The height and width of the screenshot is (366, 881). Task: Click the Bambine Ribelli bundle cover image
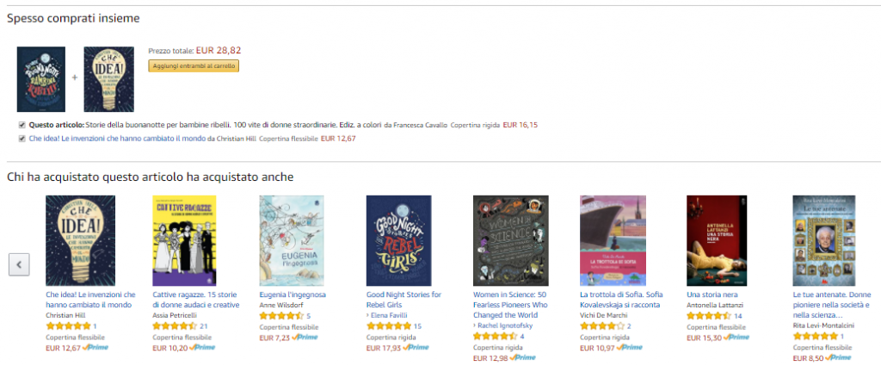click(41, 79)
